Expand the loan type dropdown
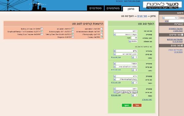The height and width of the screenshot is (116, 184). tap(133, 41)
